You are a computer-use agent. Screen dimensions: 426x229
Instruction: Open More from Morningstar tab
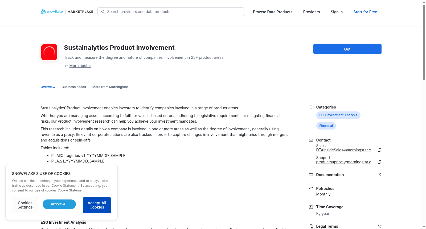[110, 87]
